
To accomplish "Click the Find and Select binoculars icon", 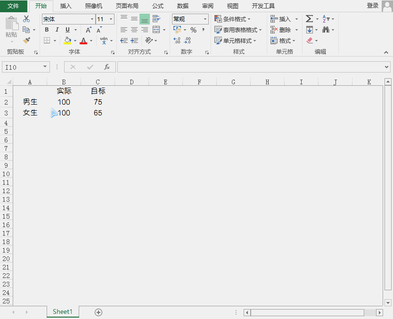I will point(326,30).
